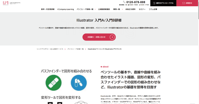The height and width of the screenshot is (104, 199).
Task: Open the 公開型研修講座 menu item
Action: pos(104,9)
